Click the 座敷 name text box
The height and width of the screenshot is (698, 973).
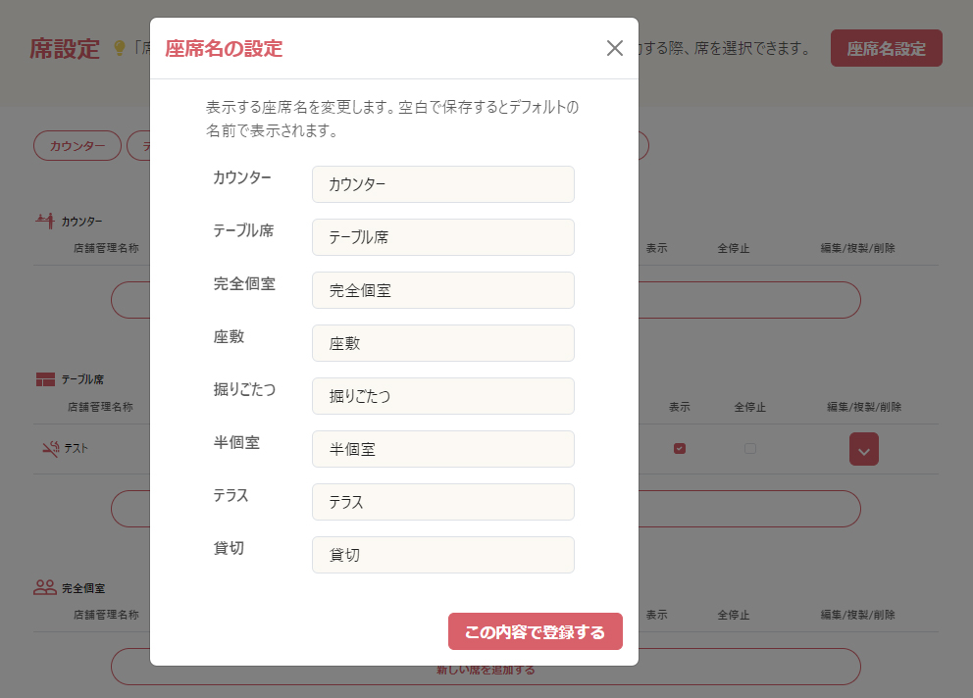[443, 343]
